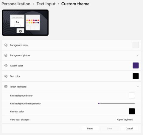Cancel the custom theme changes
The image size is (143, 135).
(x=129, y=128)
